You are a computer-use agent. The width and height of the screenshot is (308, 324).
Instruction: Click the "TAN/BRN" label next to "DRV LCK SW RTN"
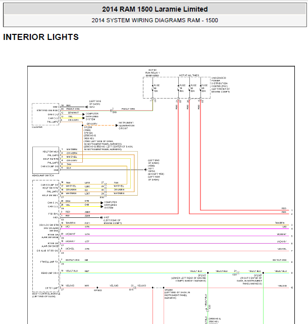point(70,223)
